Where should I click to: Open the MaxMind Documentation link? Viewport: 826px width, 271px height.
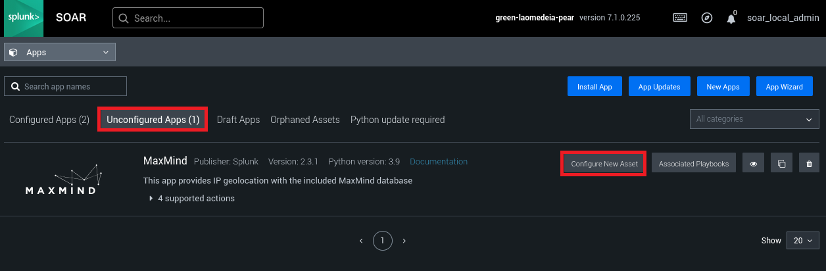coord(439,161)
